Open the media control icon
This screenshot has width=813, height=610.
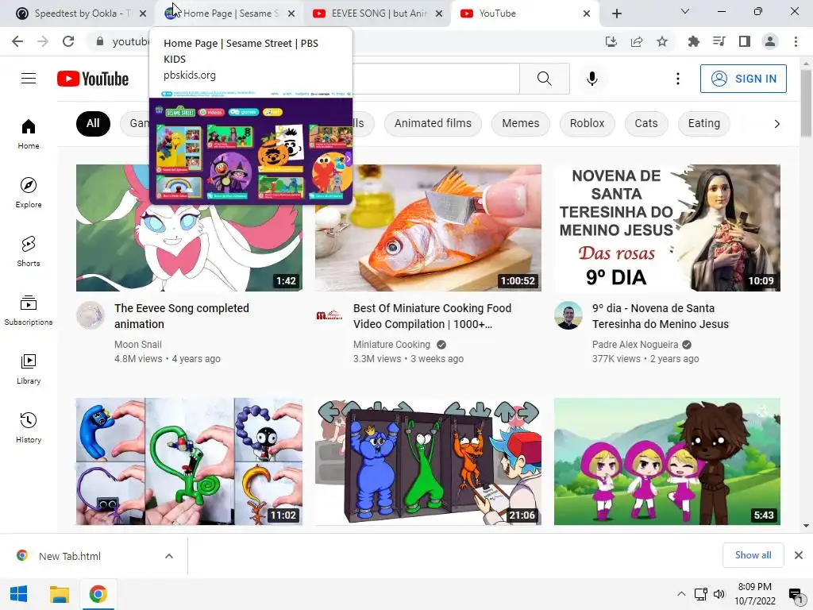(719, 41)
